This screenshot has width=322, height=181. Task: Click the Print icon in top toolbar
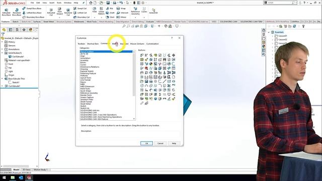pyautogui.click(x=114, y=3)
